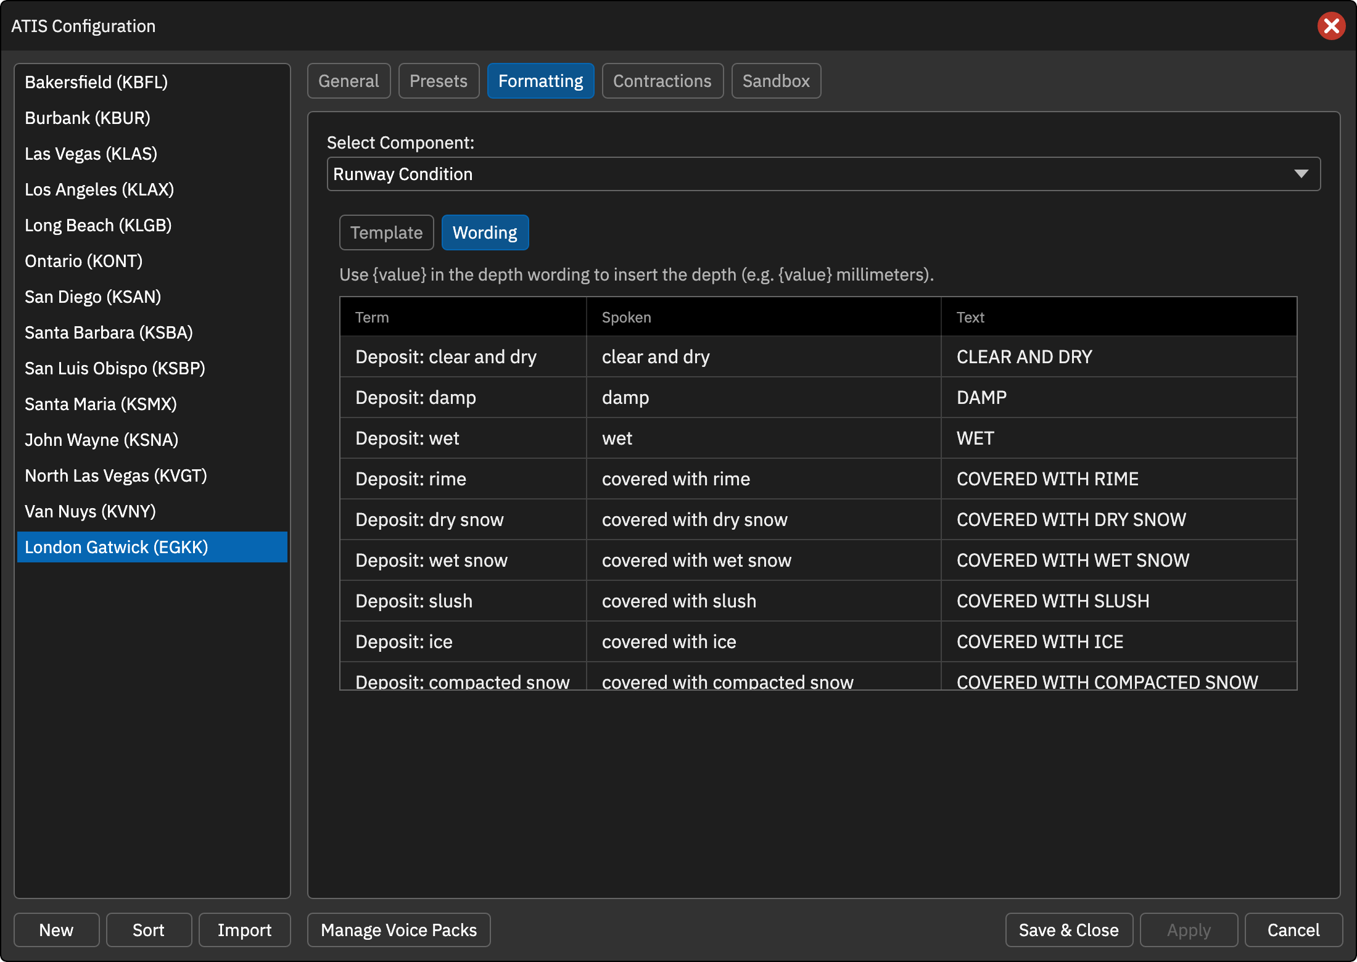Cancel the configuration changes

(1293, 930)
